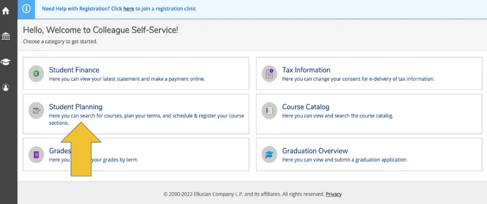
Task: Open the Tax Information heading
Action: [306, 70]
